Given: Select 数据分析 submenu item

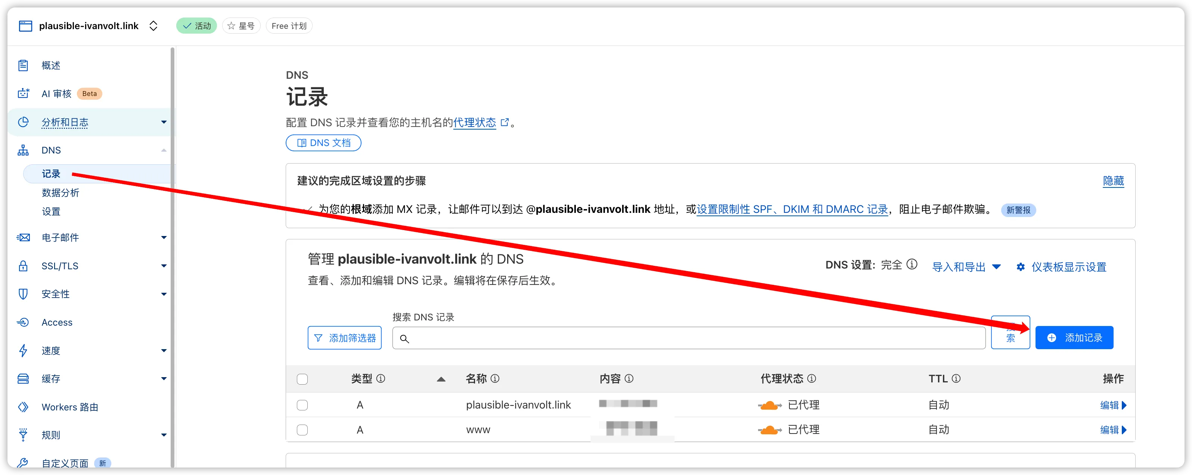Looking at the screenshot, I should 60,193.
